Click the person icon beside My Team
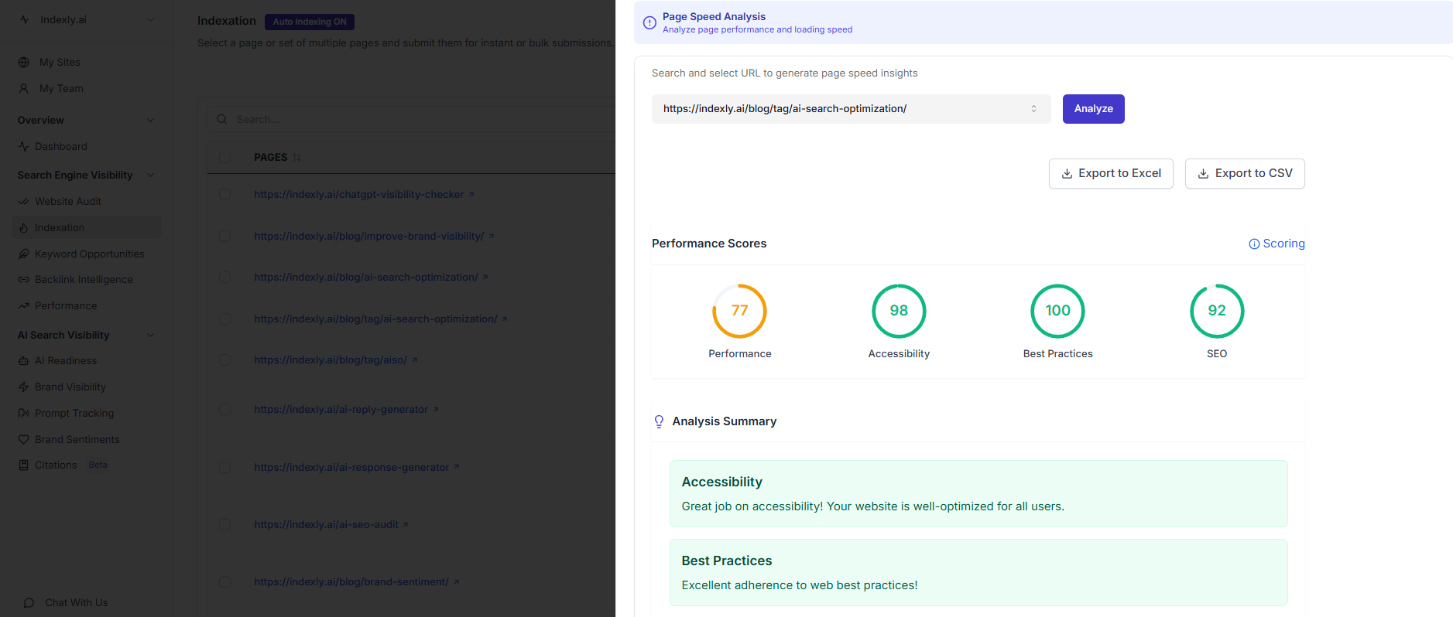The image size is (1453, 617). coord(24,89)
